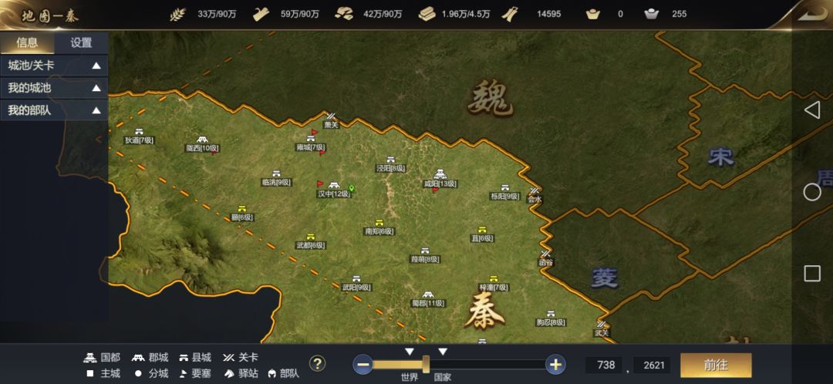Click the 会水 pass icon
Screen dimensions: 833x384
(535, 191)
